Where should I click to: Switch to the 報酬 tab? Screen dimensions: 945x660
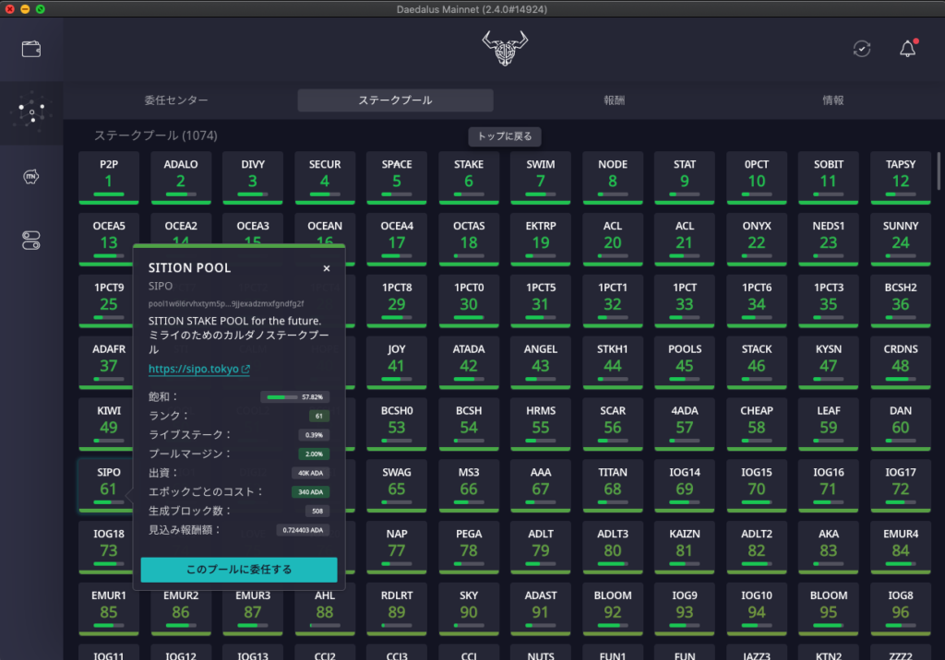614,100
